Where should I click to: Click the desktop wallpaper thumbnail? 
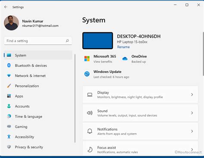tap(98, 40)
